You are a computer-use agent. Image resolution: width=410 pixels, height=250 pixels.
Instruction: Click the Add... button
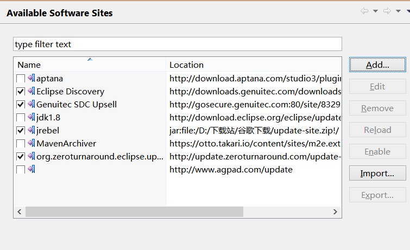377,65
